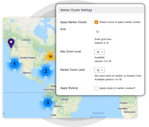Viewport: 149px width, 127px height.
Task: Click the blue cluster marker numbered 3
Action: coord(48,102)
